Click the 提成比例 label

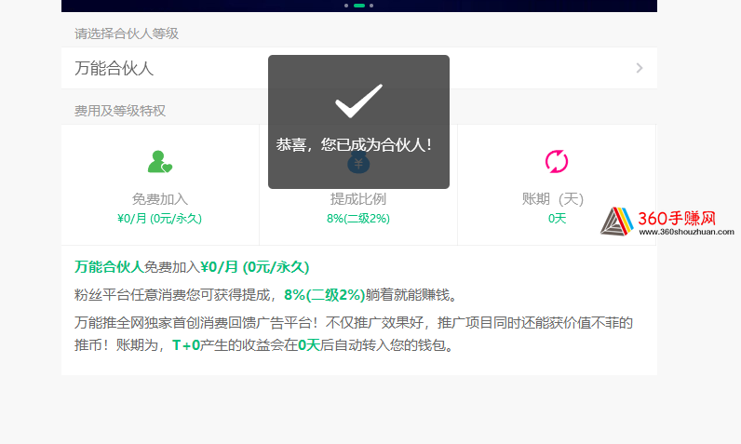(358, 199)
